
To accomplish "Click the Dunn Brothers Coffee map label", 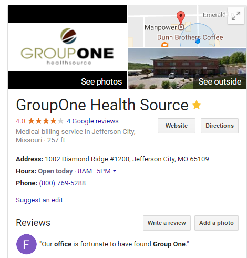I will (x=190, y=37).
